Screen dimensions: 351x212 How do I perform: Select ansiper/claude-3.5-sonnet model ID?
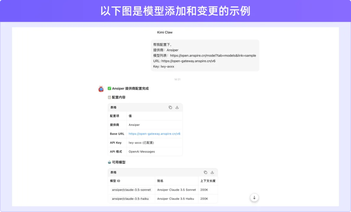131,190
